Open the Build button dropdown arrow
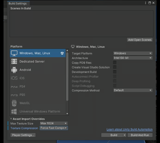 point(125,135)
